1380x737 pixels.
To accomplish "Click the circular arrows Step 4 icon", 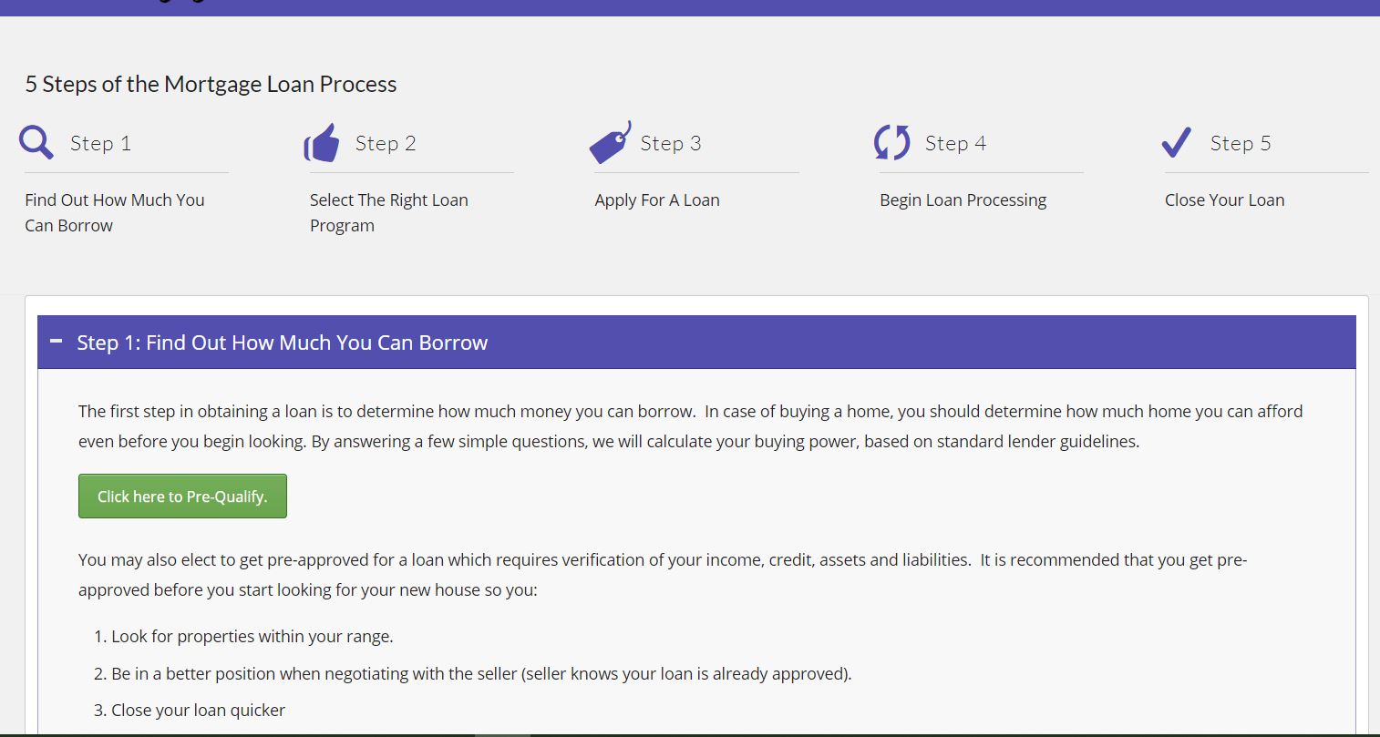I will pos(891,142).
